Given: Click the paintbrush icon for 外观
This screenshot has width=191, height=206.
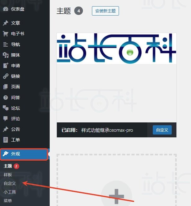Looking at the screenshot, I should point(6,154).
